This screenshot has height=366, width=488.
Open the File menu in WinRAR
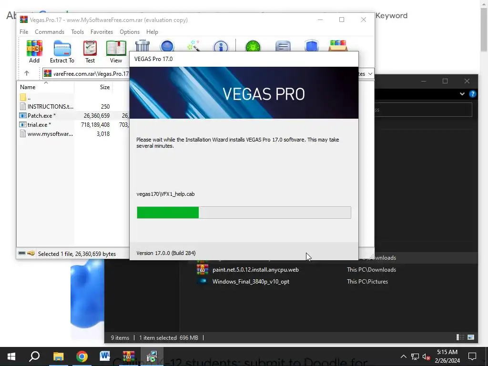pos(24,32)
